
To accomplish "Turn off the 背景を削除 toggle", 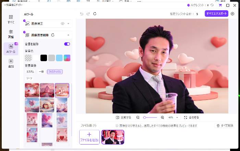I will pos(67,44).
